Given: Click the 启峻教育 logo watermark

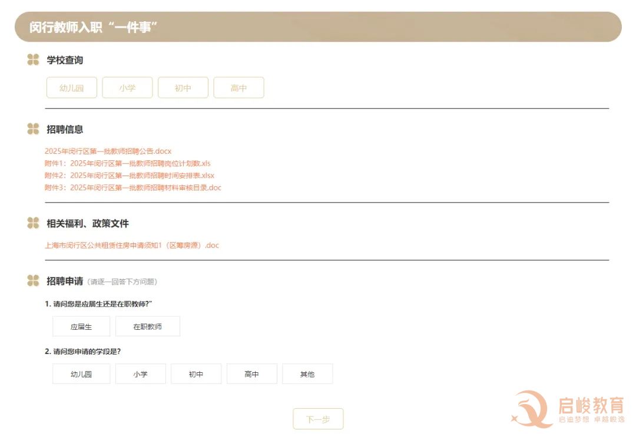Looking at the screenshot, I should pyautogui.click(x=568, y=409).
